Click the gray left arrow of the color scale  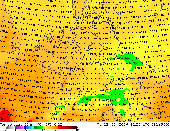pyautogui.click(x=6, y=128)
